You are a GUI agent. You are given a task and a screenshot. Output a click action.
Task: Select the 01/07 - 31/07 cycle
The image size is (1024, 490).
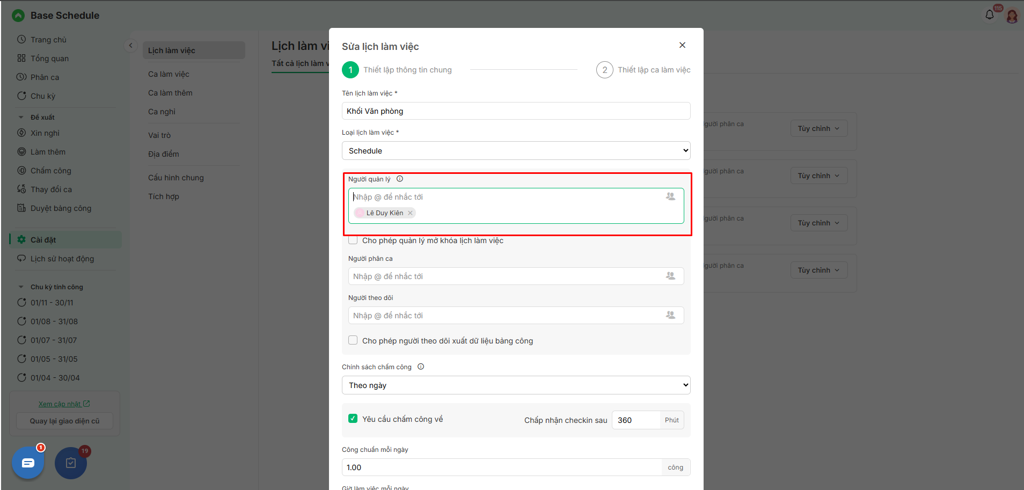coord(54,340)
